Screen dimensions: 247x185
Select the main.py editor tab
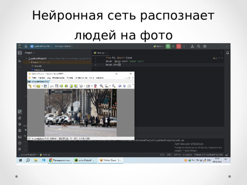[100, 53]
